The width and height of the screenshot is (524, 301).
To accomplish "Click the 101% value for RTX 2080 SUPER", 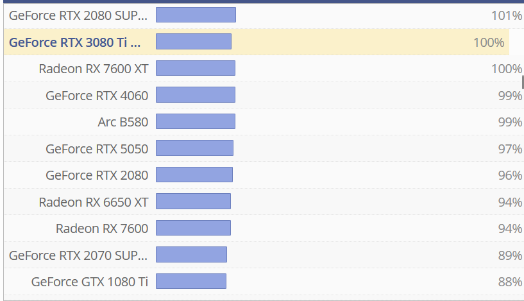I will tap(507, 15).
